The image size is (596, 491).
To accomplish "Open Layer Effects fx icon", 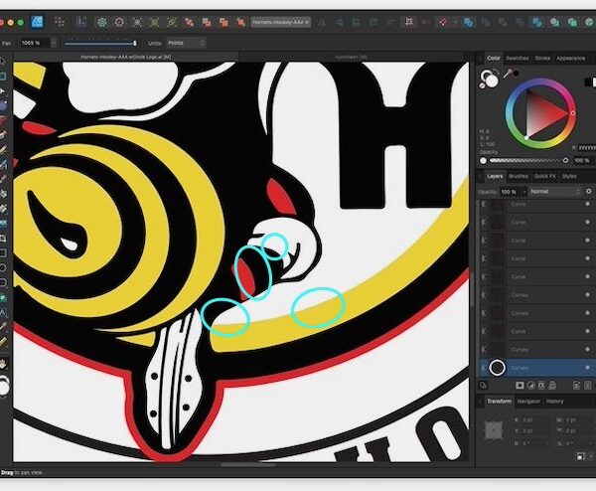I will tap(541, 386).
